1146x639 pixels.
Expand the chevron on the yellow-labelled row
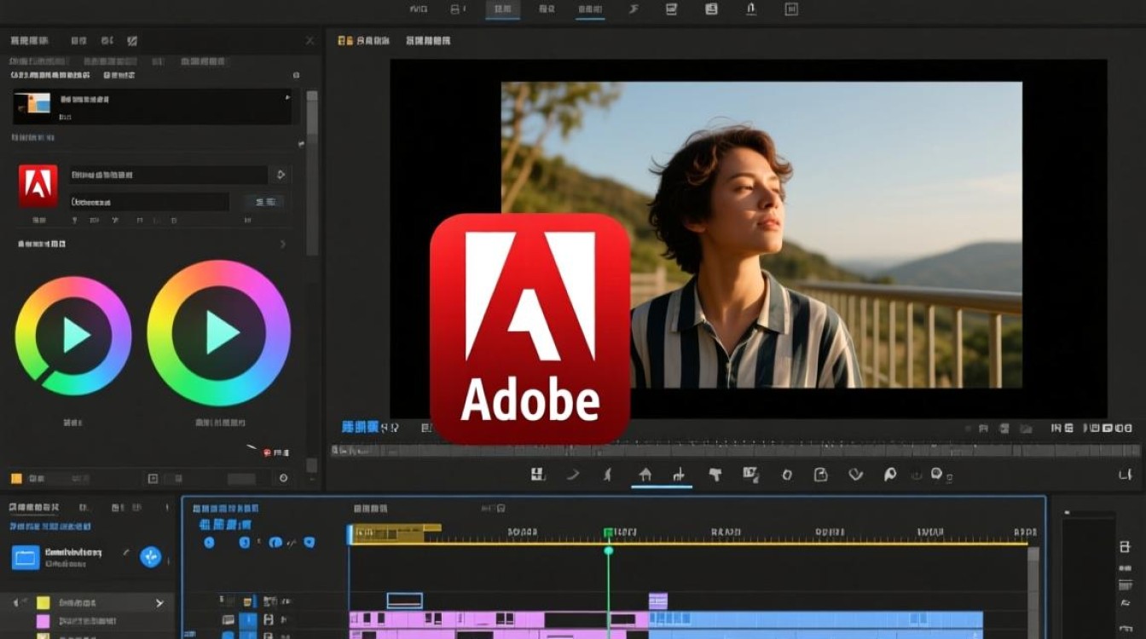(159, 603)
